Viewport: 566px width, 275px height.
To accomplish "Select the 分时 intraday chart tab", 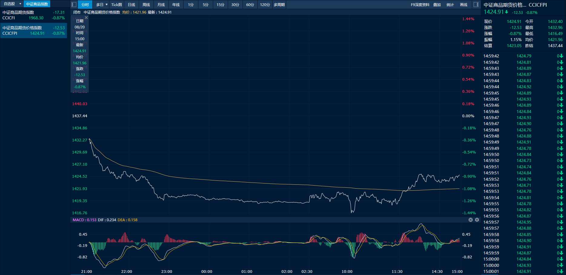I will (x=85, y=5).
